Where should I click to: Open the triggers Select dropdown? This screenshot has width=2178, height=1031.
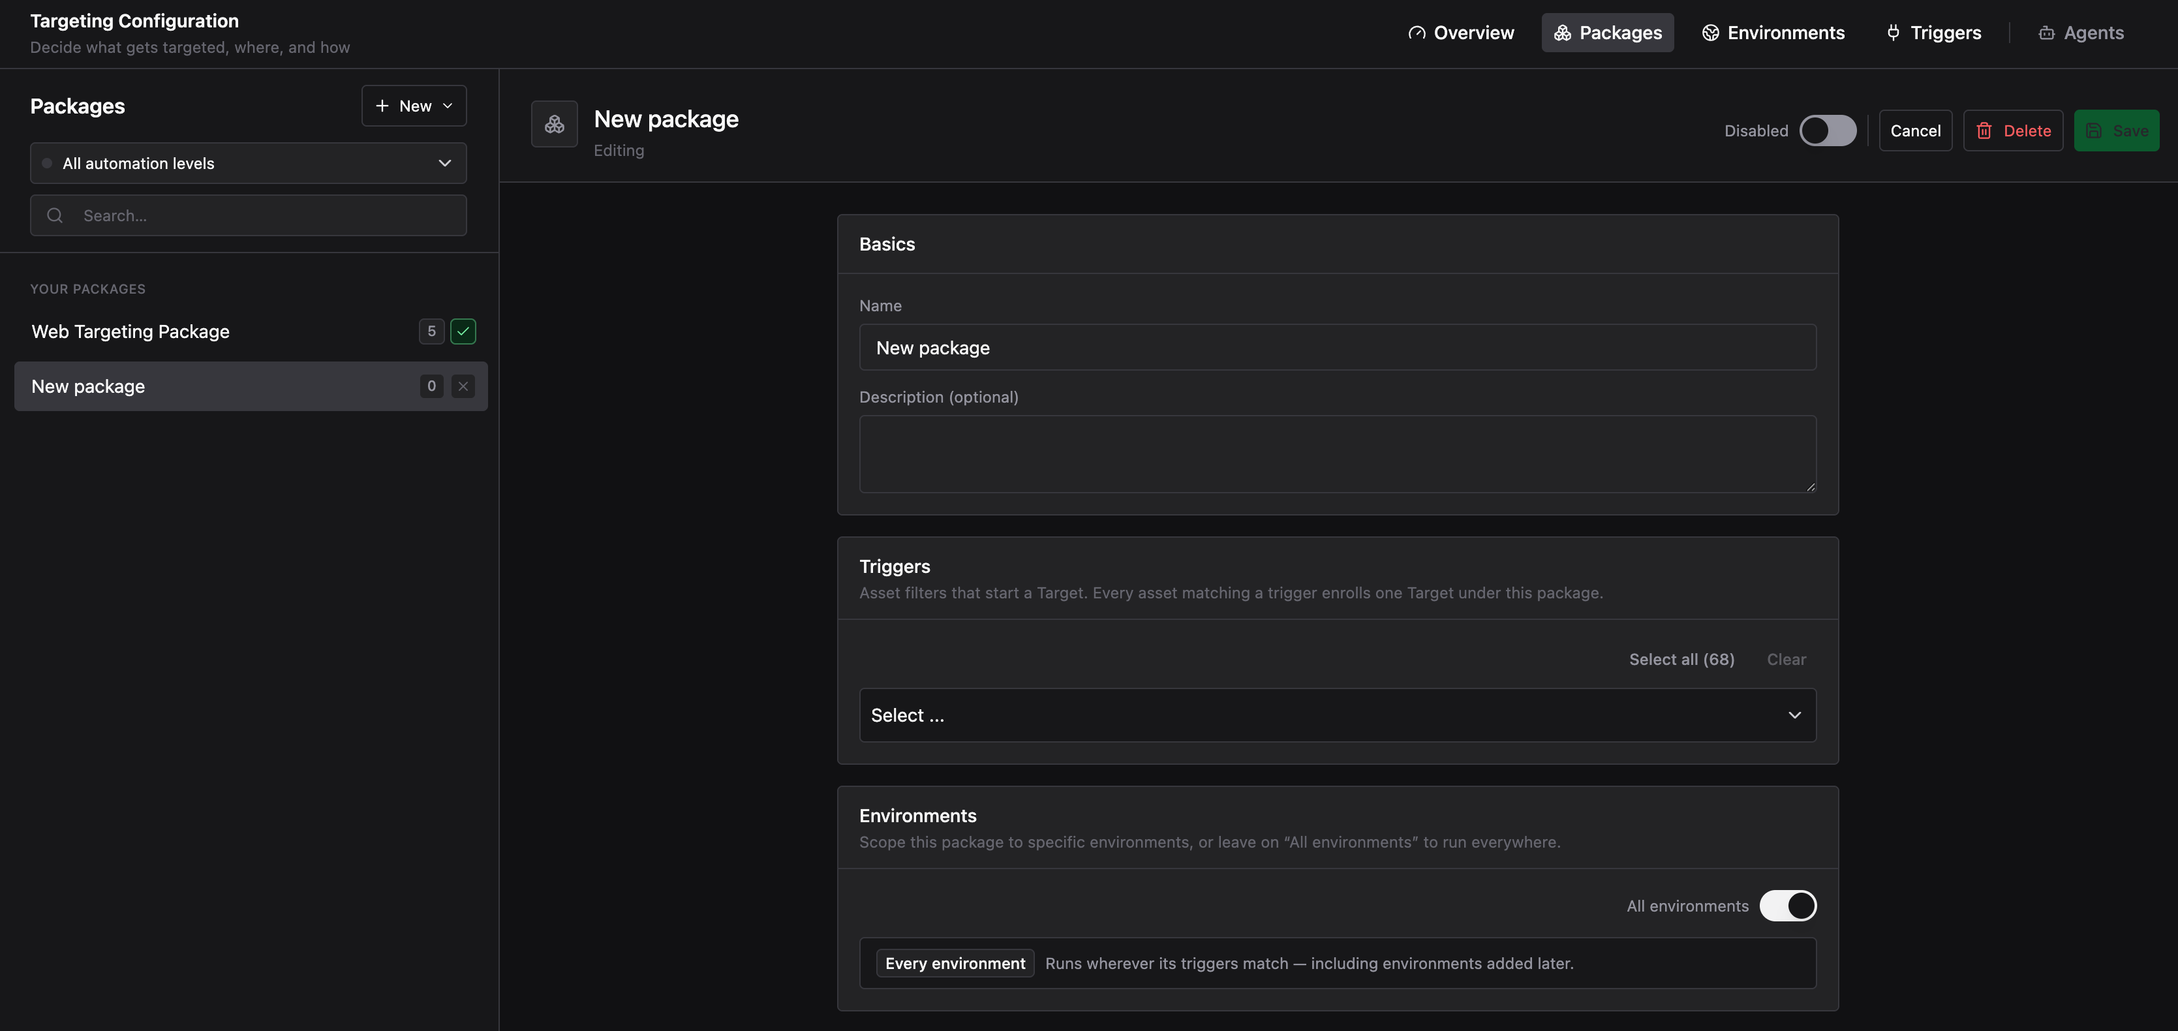(1338, 716)
